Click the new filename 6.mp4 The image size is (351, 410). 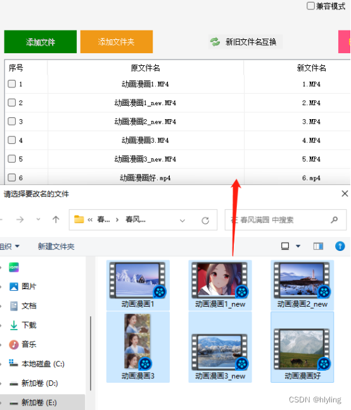[311, 178]
